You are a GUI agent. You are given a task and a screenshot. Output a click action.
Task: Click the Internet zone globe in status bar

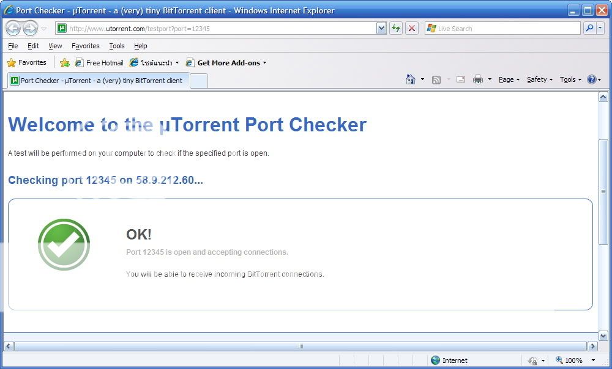point(435,360)
